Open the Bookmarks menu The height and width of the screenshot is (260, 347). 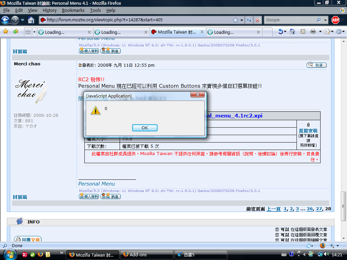(73, 10)
